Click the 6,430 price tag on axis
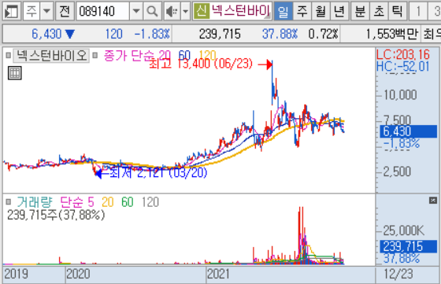This screenshot has width=441, height=284. [409, 131]
